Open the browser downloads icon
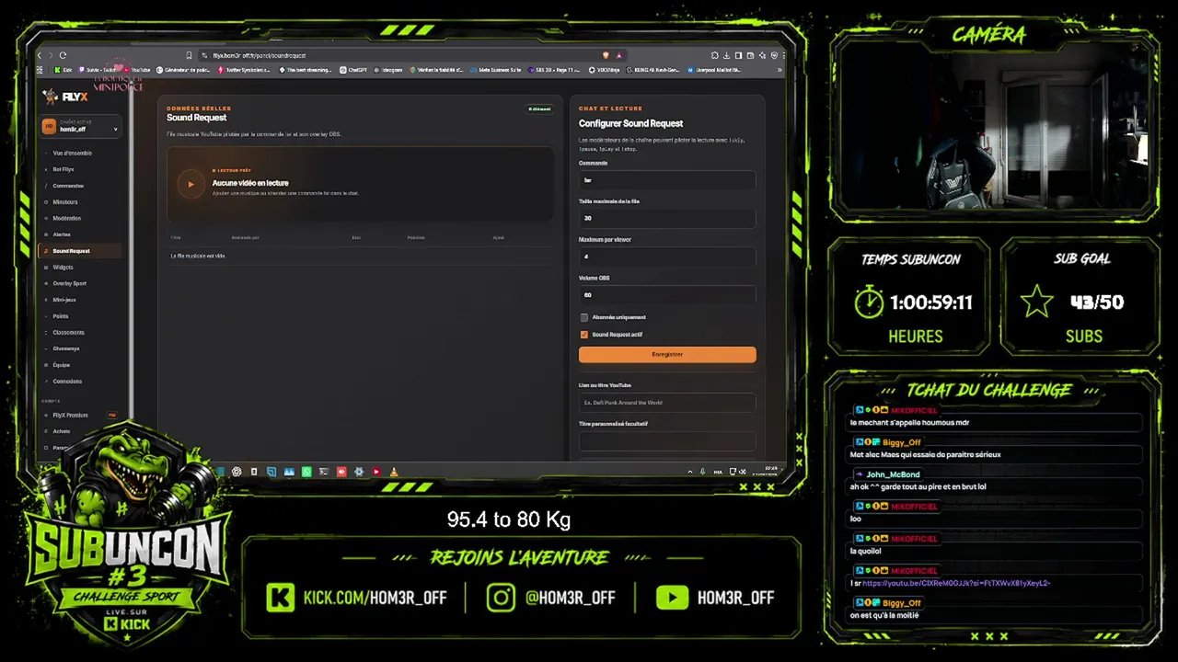 click(x=727, y=55)
